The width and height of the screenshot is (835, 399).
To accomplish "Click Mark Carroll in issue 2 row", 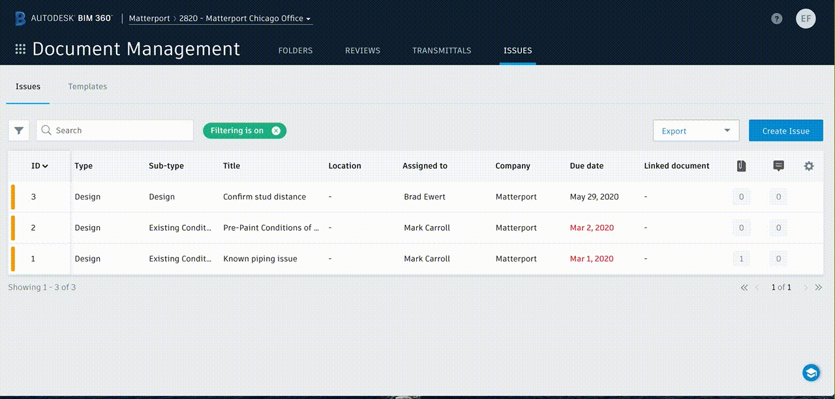I will tap(427, 228).
